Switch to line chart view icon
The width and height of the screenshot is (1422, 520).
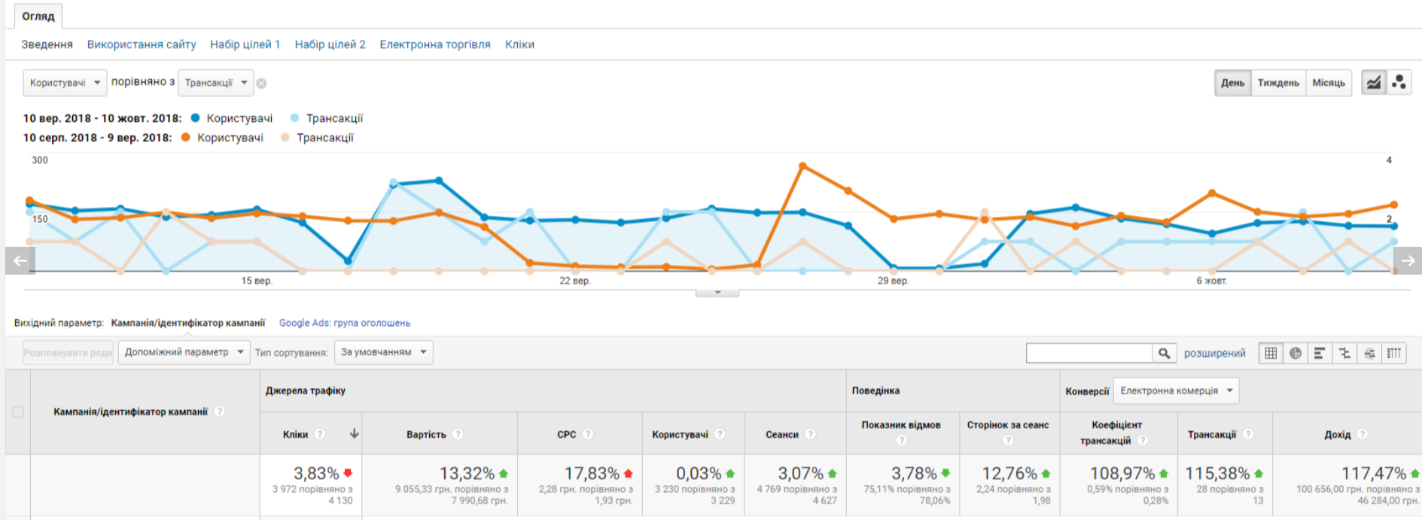[x=1374, y=83]
